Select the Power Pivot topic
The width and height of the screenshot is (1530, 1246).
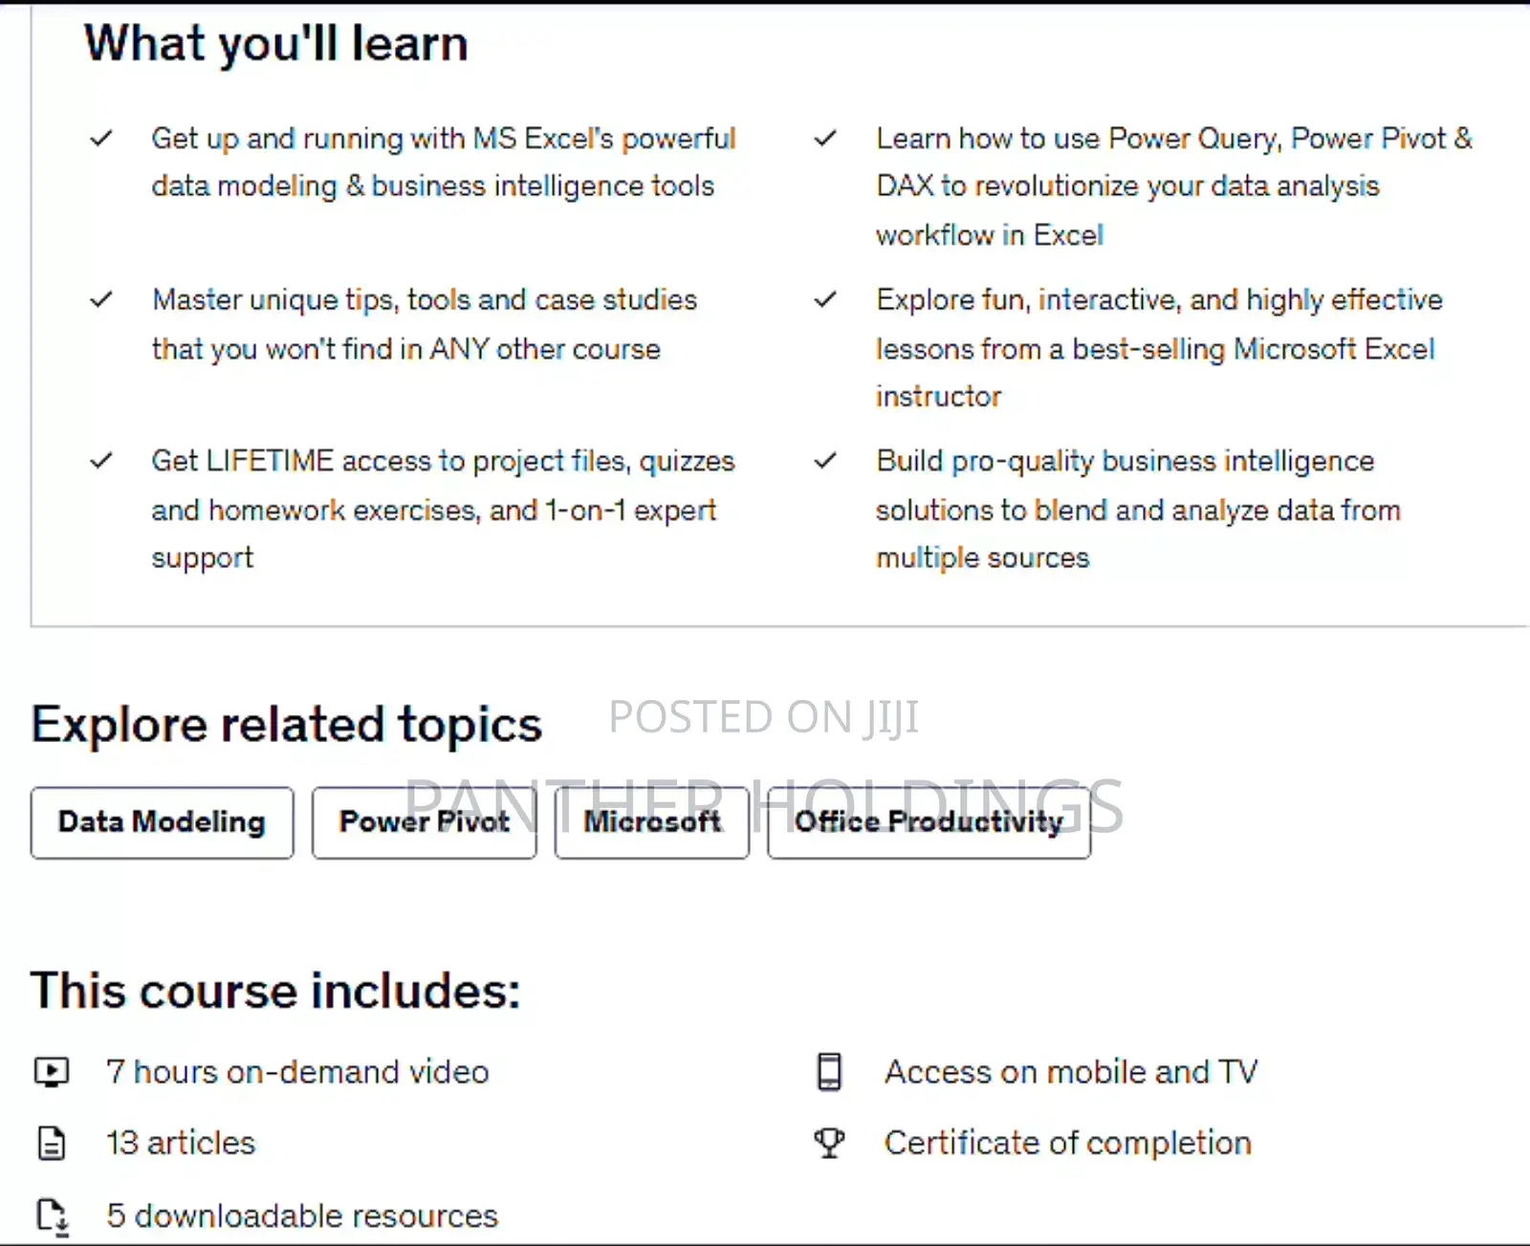pyautogui.click(x=424, y=821)
